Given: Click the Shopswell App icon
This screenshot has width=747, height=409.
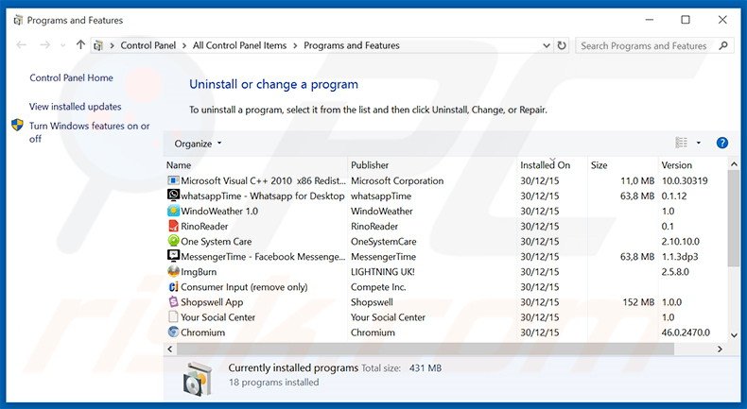Looking at the screenshot, I should (x=173, y=301).
